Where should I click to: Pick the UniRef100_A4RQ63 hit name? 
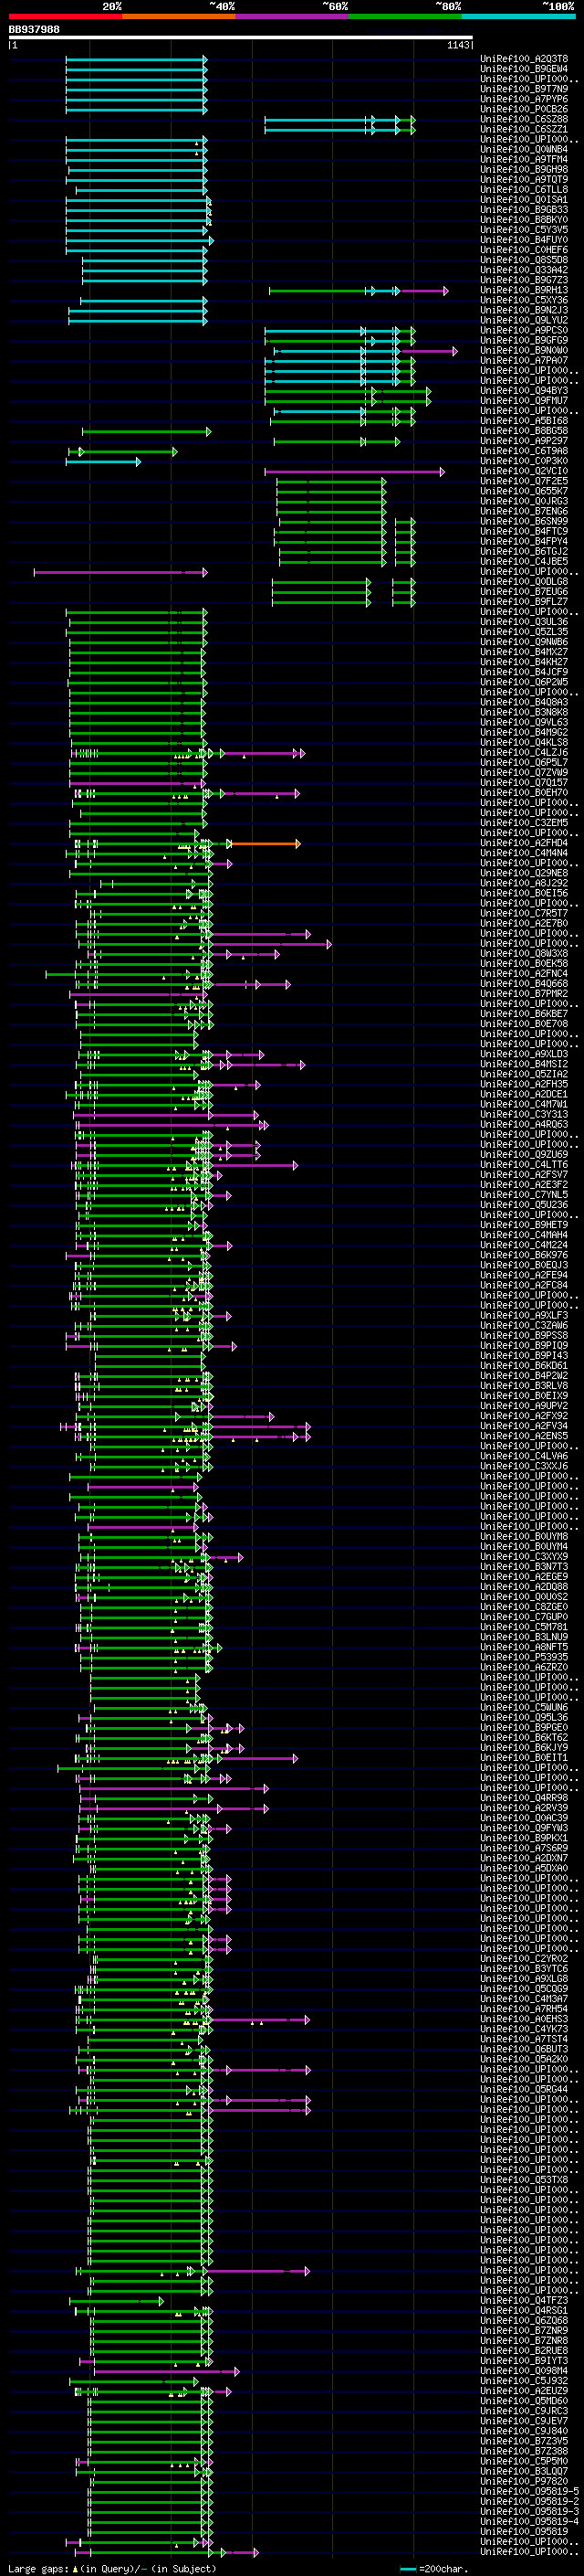click(524, 1125)
